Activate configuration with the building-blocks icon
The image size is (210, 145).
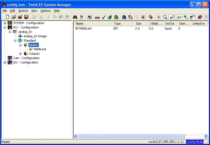110,17
